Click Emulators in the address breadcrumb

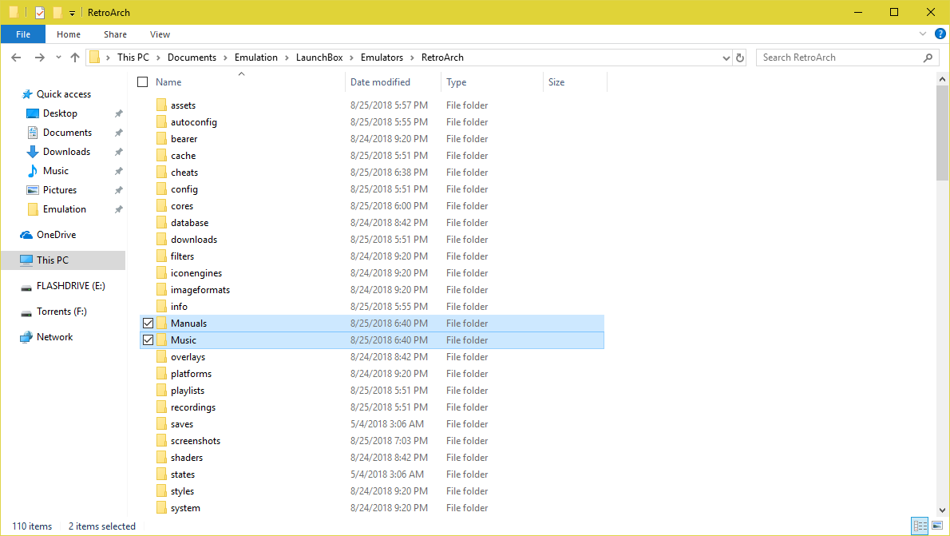click(382, 58)
